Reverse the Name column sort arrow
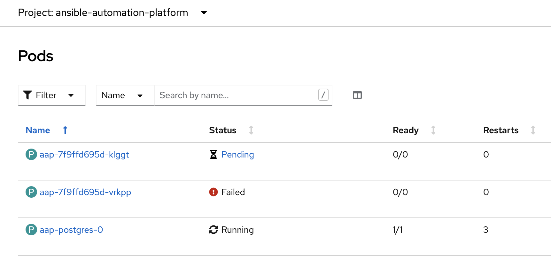 [65, 130]
